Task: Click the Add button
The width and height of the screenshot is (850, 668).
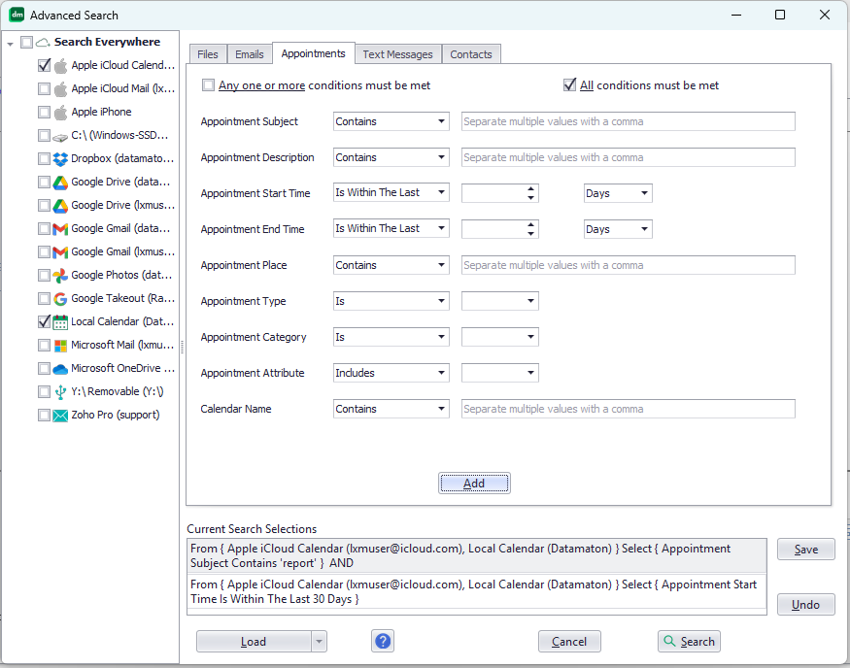Action: click(x=474, y=483)
